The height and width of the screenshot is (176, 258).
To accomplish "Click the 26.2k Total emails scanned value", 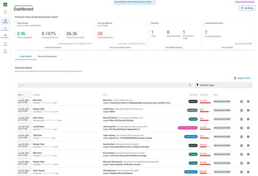I will (x=72, y=33).
